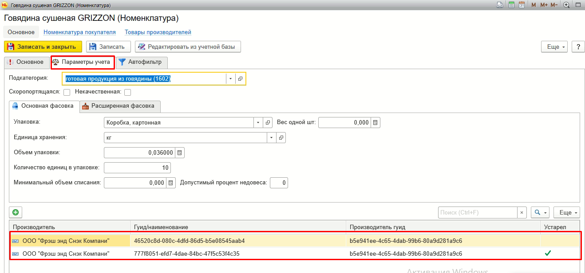Screen dimensions: 585x273
Task: Open the top Еще dropdown menu
Action: 554,47
